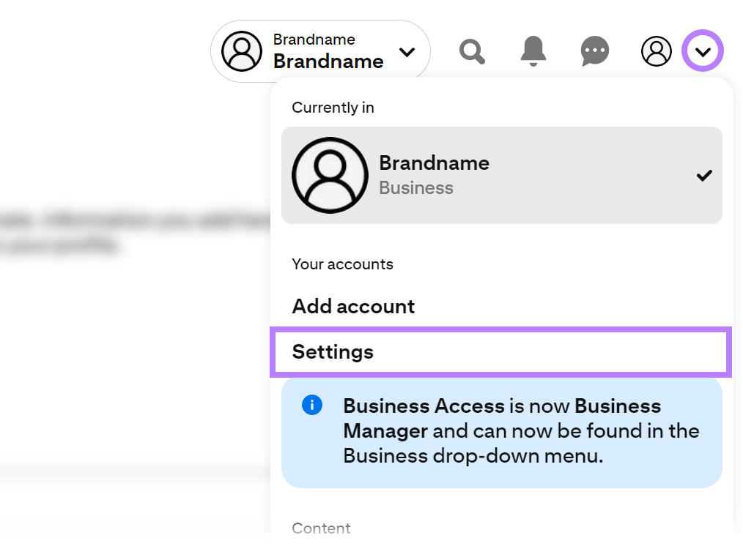Click the Content section label

(x=321, y=528)
